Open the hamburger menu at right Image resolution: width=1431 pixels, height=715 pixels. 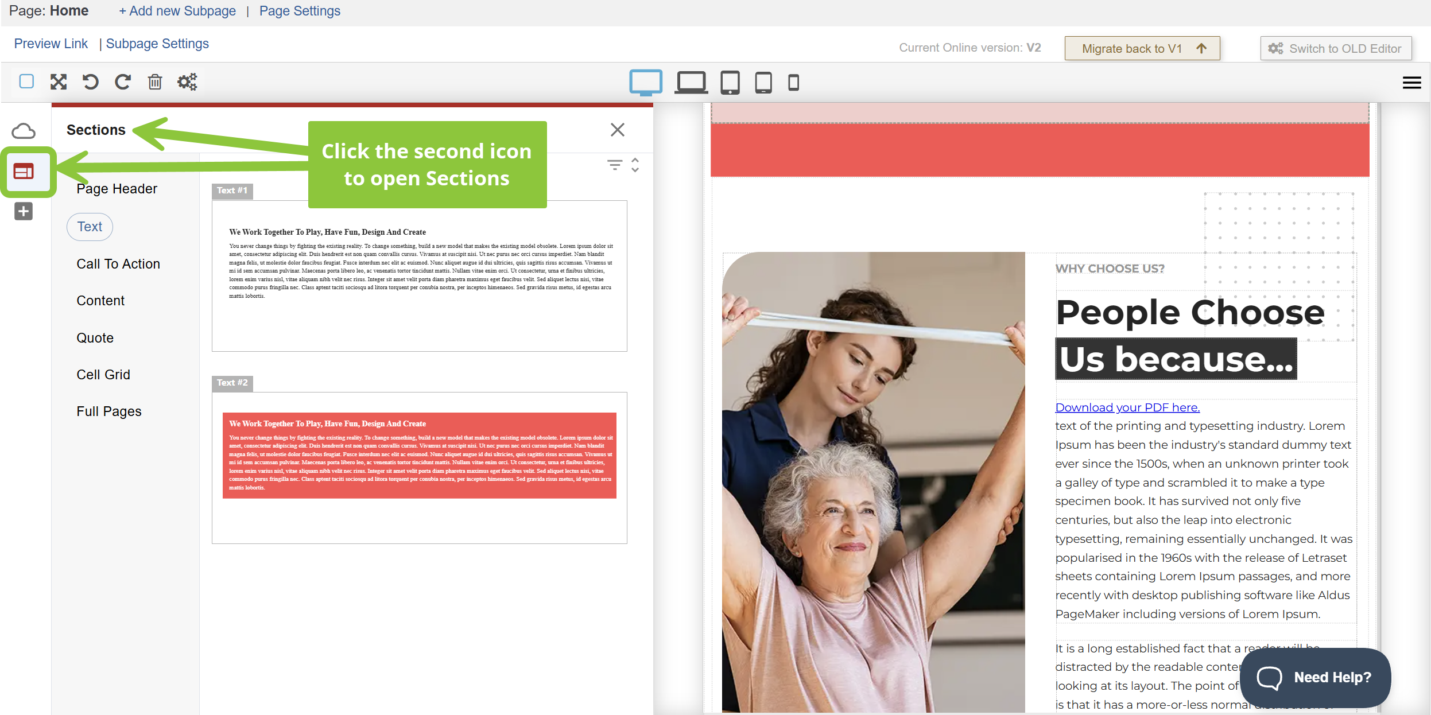point(1411,83)
